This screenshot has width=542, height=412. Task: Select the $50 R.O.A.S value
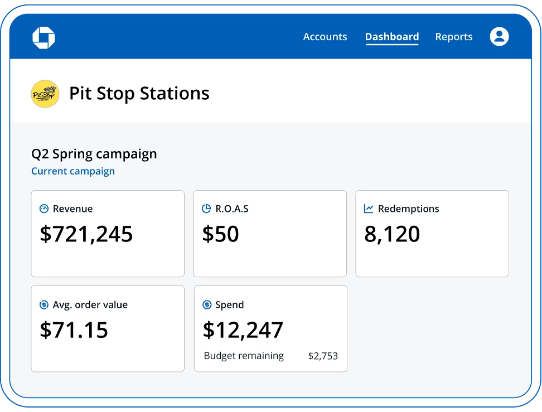coord(220,234)
